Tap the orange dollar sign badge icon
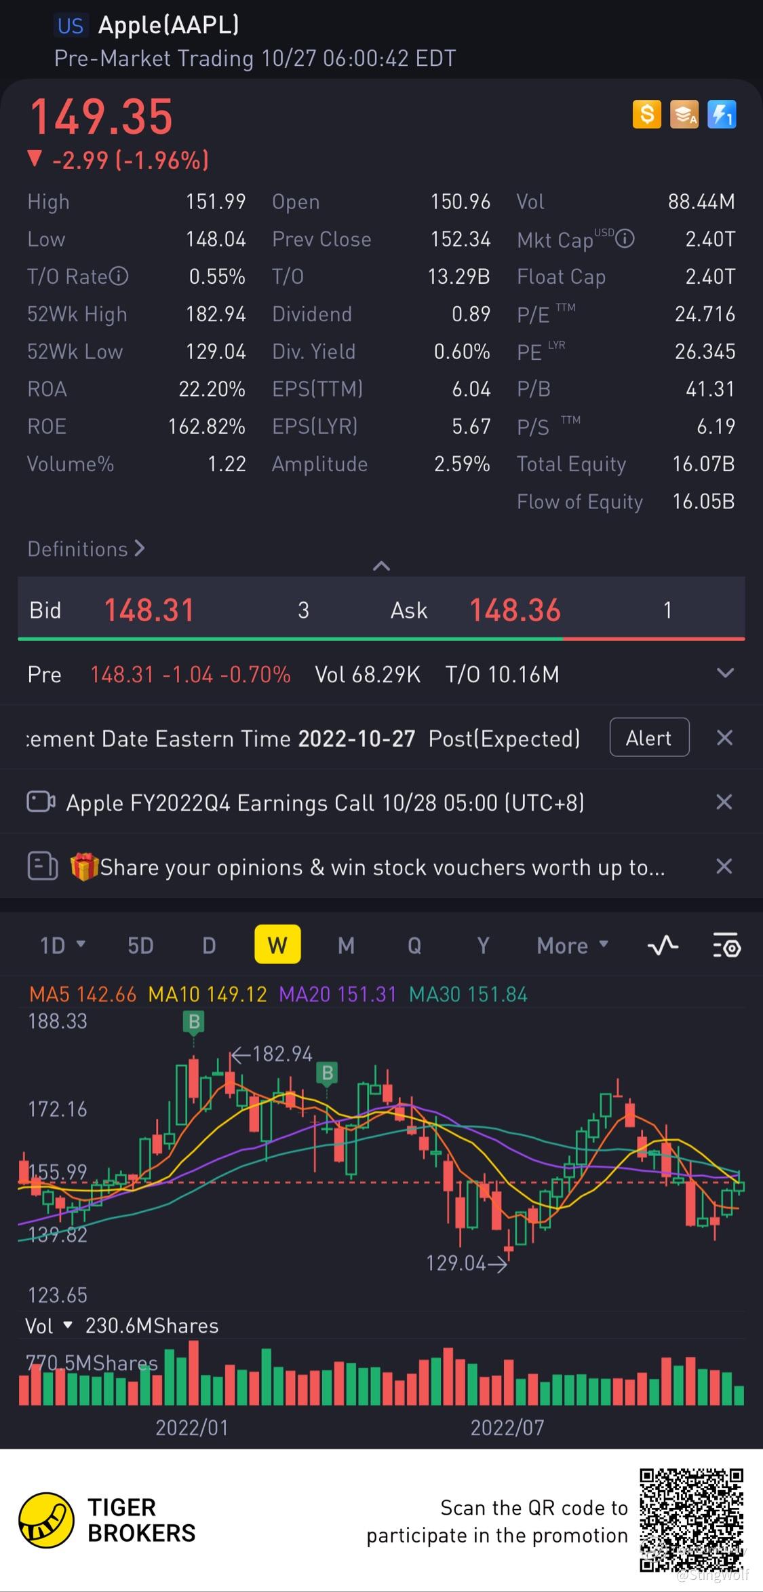 646,114
